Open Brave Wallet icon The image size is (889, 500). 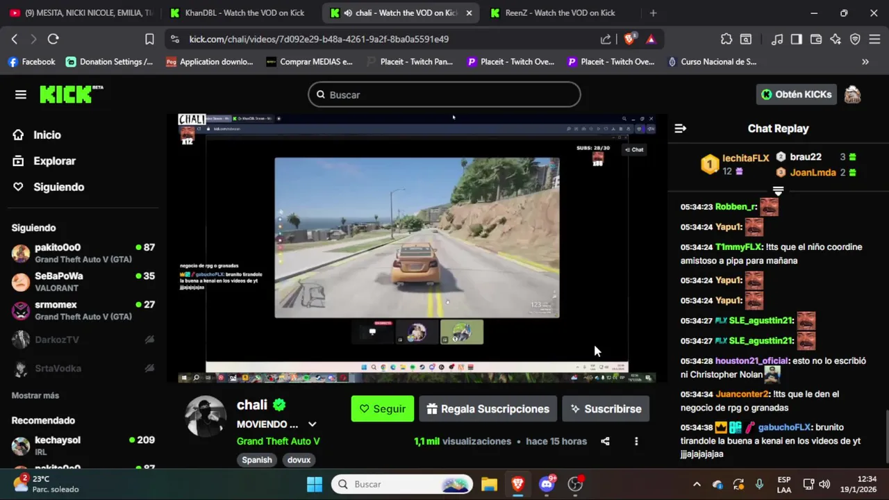[x=816, y=39]
